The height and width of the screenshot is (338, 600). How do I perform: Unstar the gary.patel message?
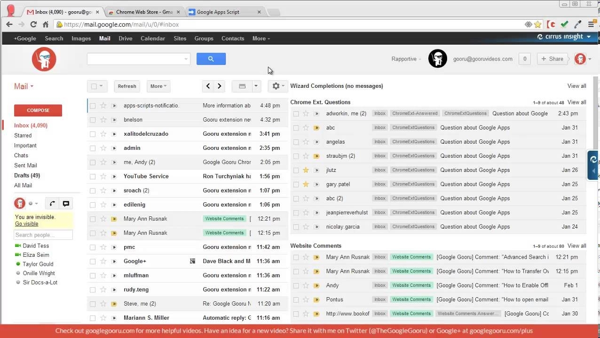click(306, 184)
